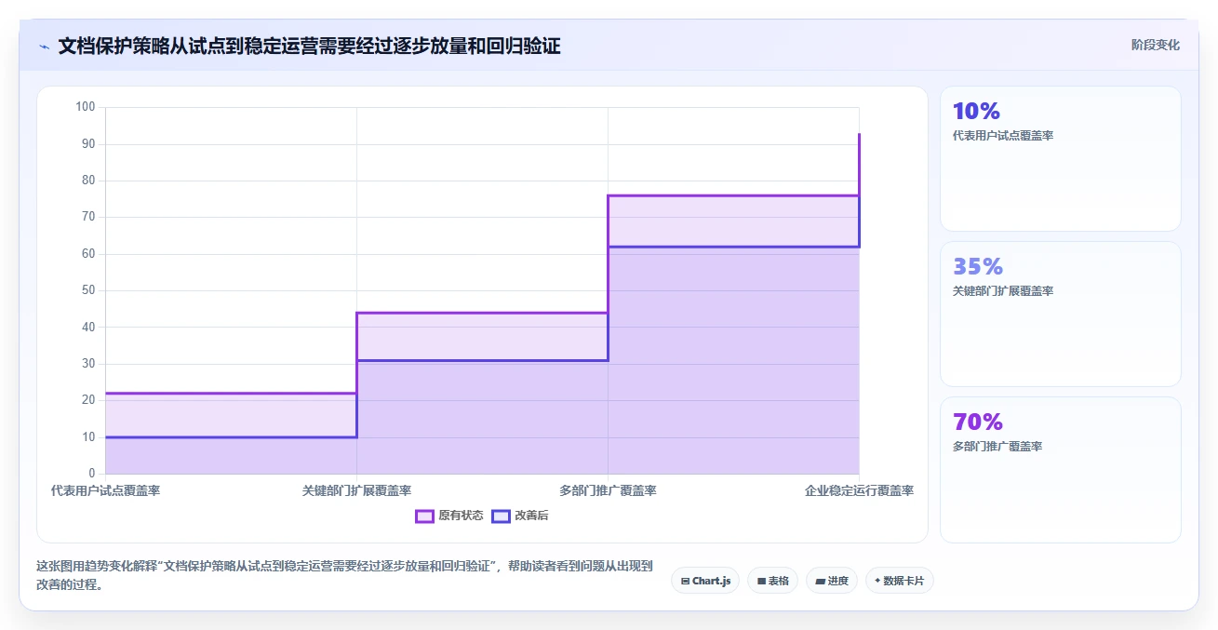This screenshot has width=1218, height=630.
Task: Click the 阶段变化 label in header
Action: click(x=1155, y=45)
